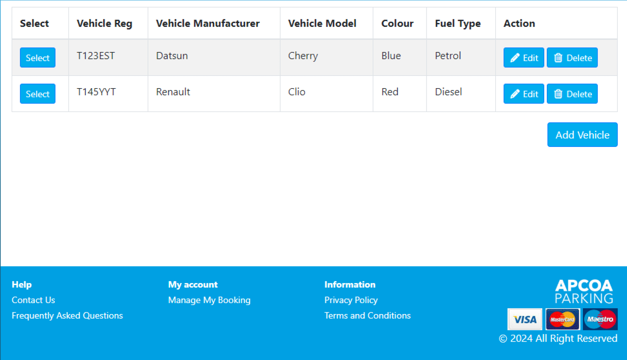Click the MasterCard logo
627x360 pixels.
click(x=562, y=319)
